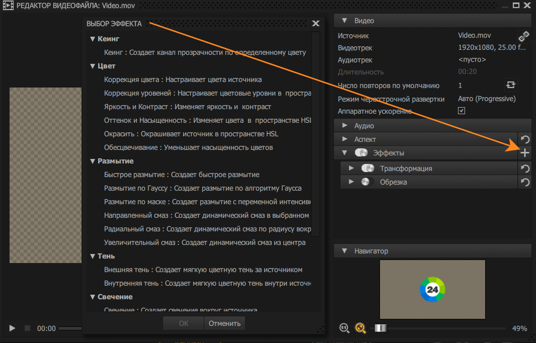This screenshot has height=343, width=536.
Task: Toggle the Эффекты enable switch
Action: pyautogui.click(x=361, y=153)
